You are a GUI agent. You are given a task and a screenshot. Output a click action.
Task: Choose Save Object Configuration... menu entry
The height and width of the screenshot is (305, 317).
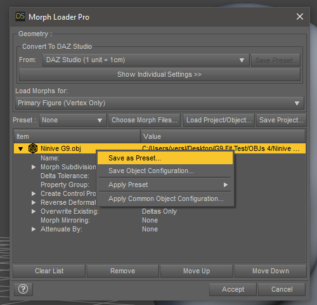pos(165,171)
